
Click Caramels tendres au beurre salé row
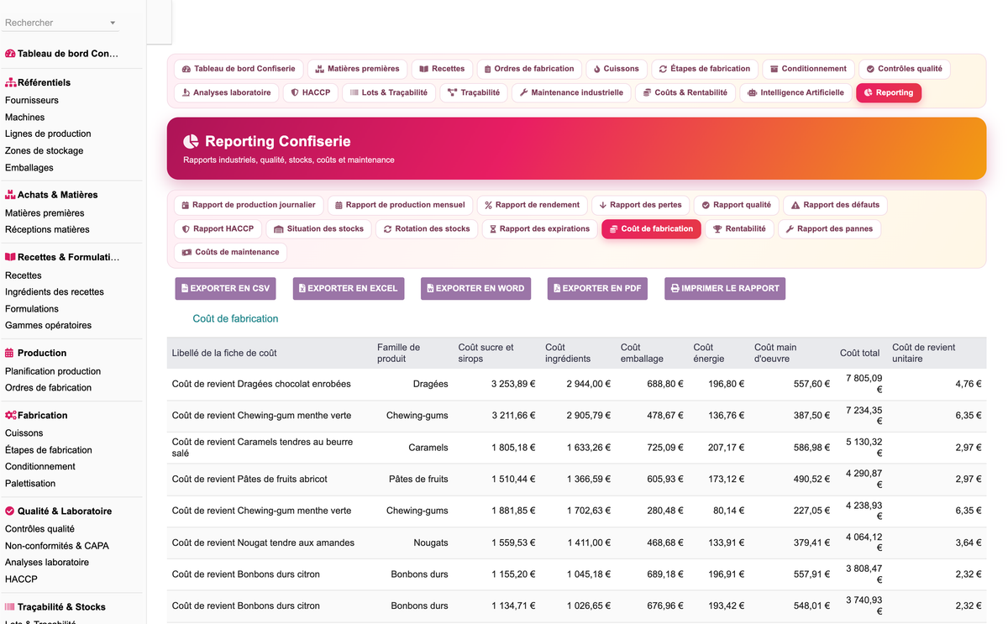576,448
